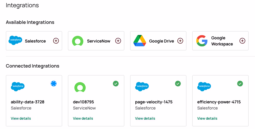
Task: Select the page-velocity-1475 integration name
Action: [154, 102]
